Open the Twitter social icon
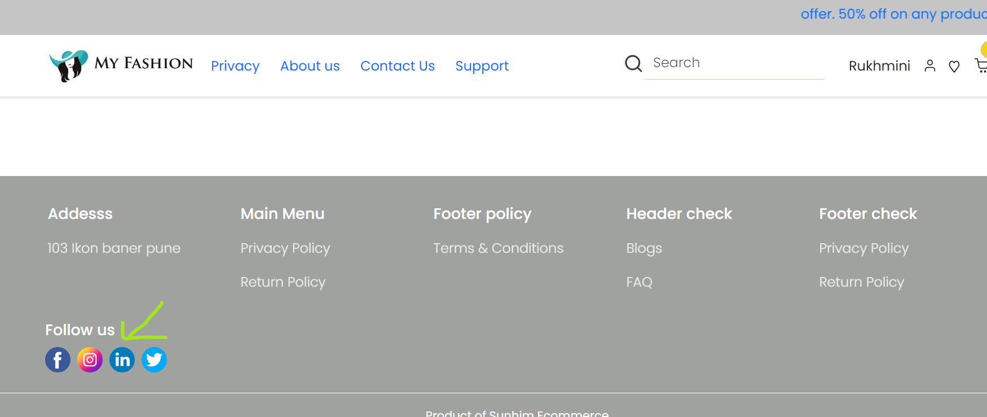This screenshot has height=417, width=987. (x=154, y=359)
